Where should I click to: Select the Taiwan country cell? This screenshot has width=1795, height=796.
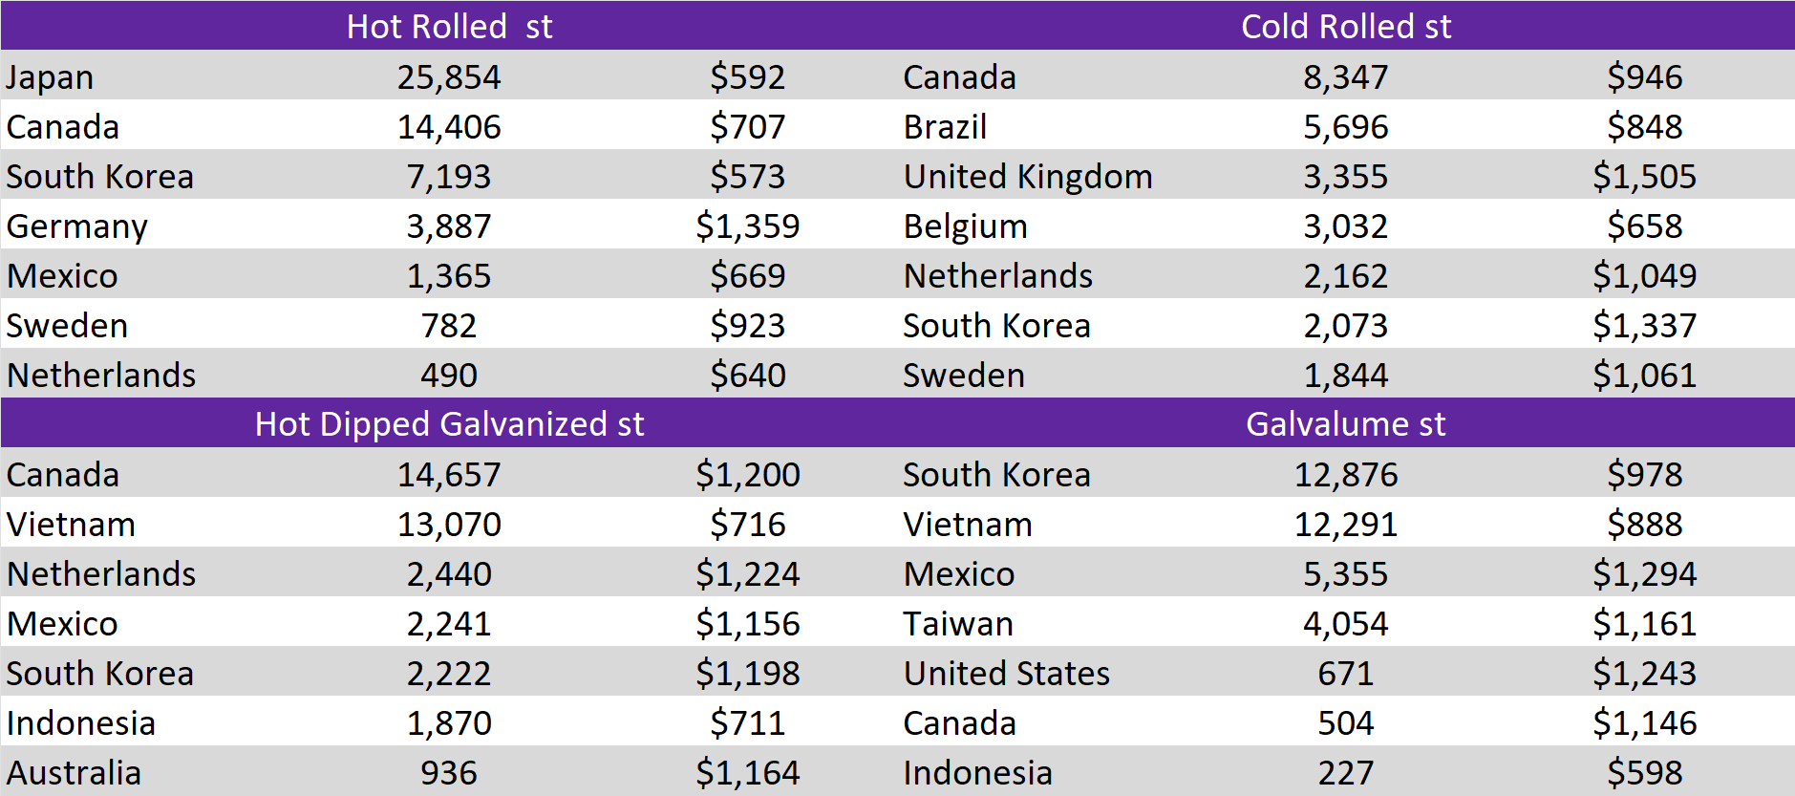tap(958, 624)
